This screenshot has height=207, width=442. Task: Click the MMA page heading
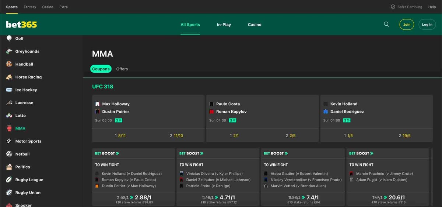pyautogui.click(x=102, y=54)
